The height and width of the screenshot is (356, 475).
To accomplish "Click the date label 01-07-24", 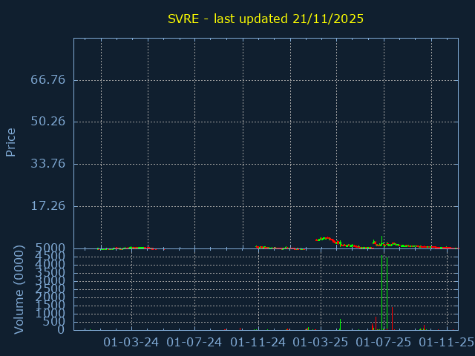I will [194, 343].
